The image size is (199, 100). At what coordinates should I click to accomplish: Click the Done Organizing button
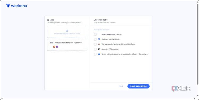tap(139, 86)
